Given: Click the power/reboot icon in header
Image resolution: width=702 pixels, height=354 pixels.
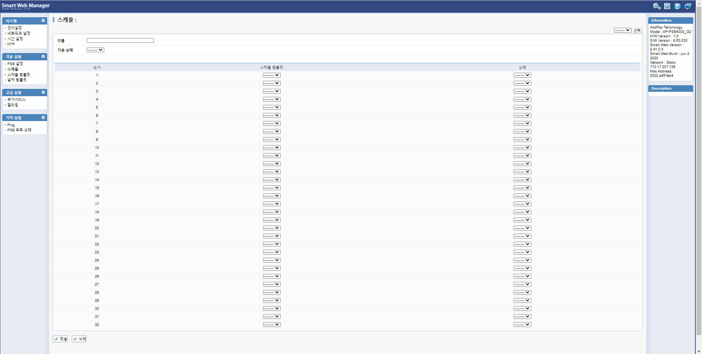Looking at the screenshot, I should tap(667, 6).
